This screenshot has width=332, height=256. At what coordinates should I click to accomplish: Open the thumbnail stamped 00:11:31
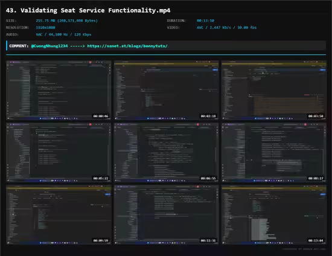click(x=167, y=215)
